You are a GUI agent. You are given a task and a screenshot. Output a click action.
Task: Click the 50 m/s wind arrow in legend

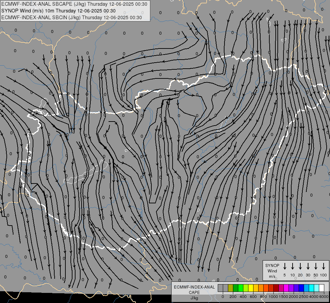tap(316, 266)
